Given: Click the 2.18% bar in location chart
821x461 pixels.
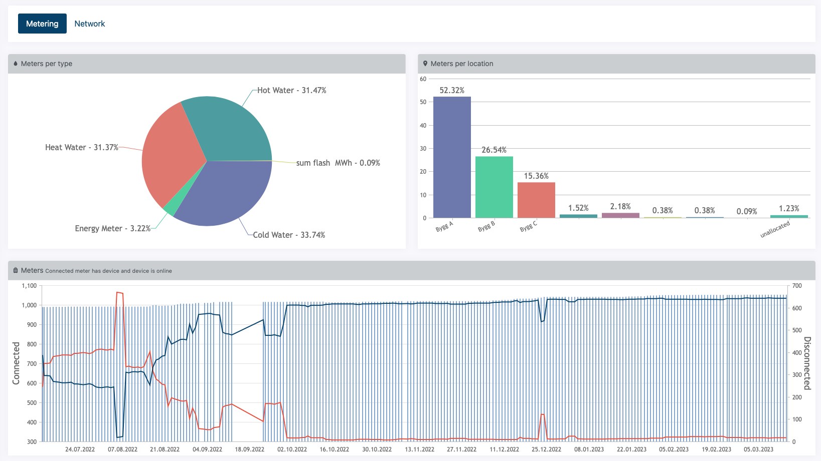Looking at the screenshot, I should click(x=620, y=215).
